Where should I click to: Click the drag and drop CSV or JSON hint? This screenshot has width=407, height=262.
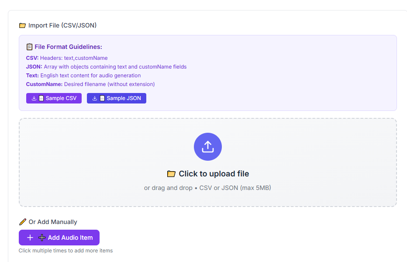(x=207, y=188)
